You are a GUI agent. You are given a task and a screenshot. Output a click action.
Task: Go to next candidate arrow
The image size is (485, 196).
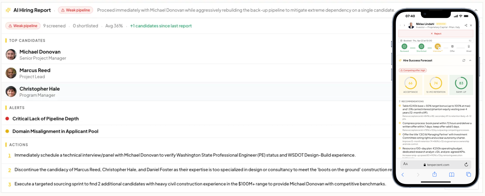click(x=404, y=26)
